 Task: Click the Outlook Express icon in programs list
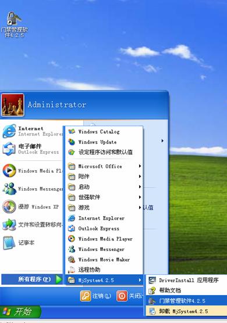pyautogui.click(x=72, y=228)
